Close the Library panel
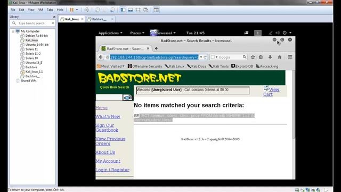 (x=54, y=17)
